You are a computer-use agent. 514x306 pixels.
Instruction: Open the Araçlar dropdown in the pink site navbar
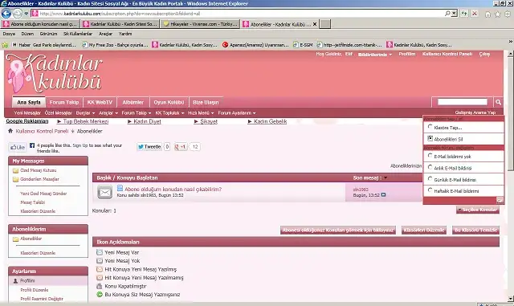pyautogui.click(x=108, y=112)
